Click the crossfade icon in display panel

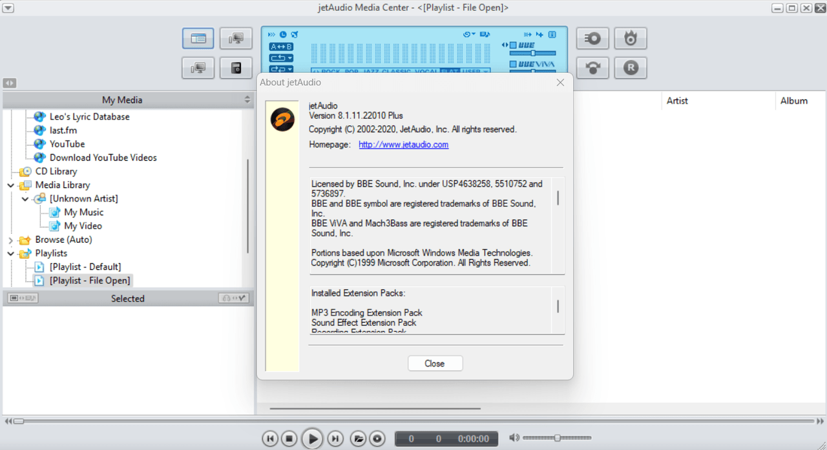coord(527,34)
